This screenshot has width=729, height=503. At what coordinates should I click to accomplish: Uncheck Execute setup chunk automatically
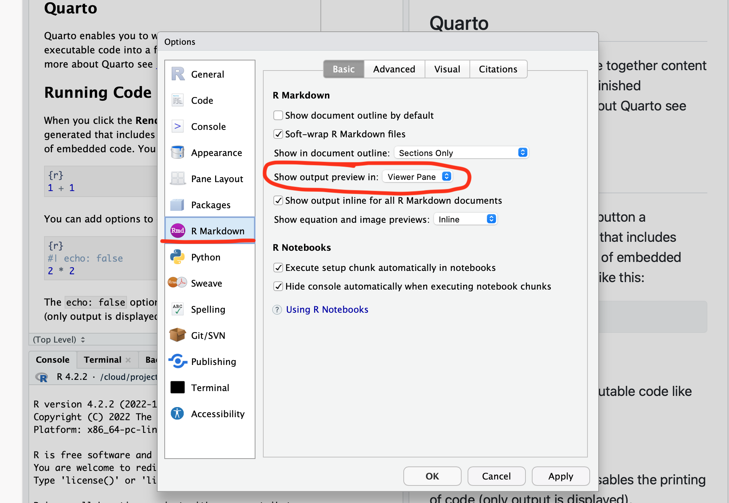point(278,268)
